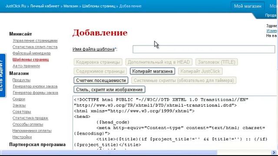Open Заказы link

(x=19, y=105)
